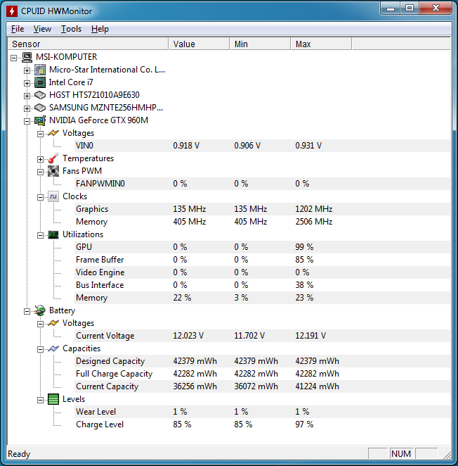Select the Bus Interface row

[x=263, y=285]
